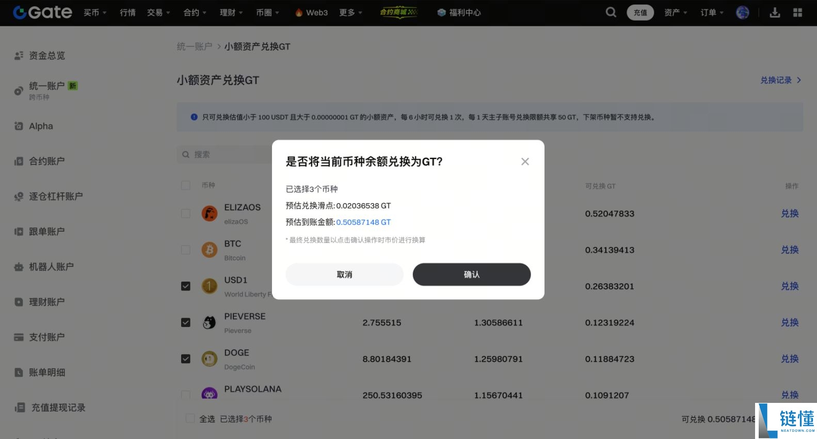The image size is (817, 439).
Task: Open the Web3 menu item
Action: 317,12
